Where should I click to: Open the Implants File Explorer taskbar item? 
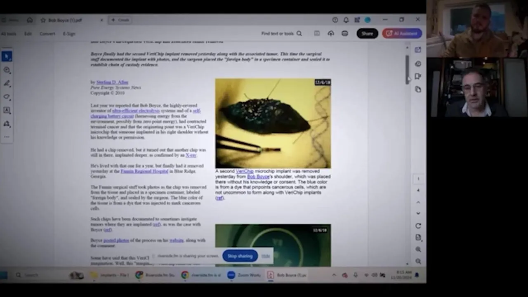(110, 275)
